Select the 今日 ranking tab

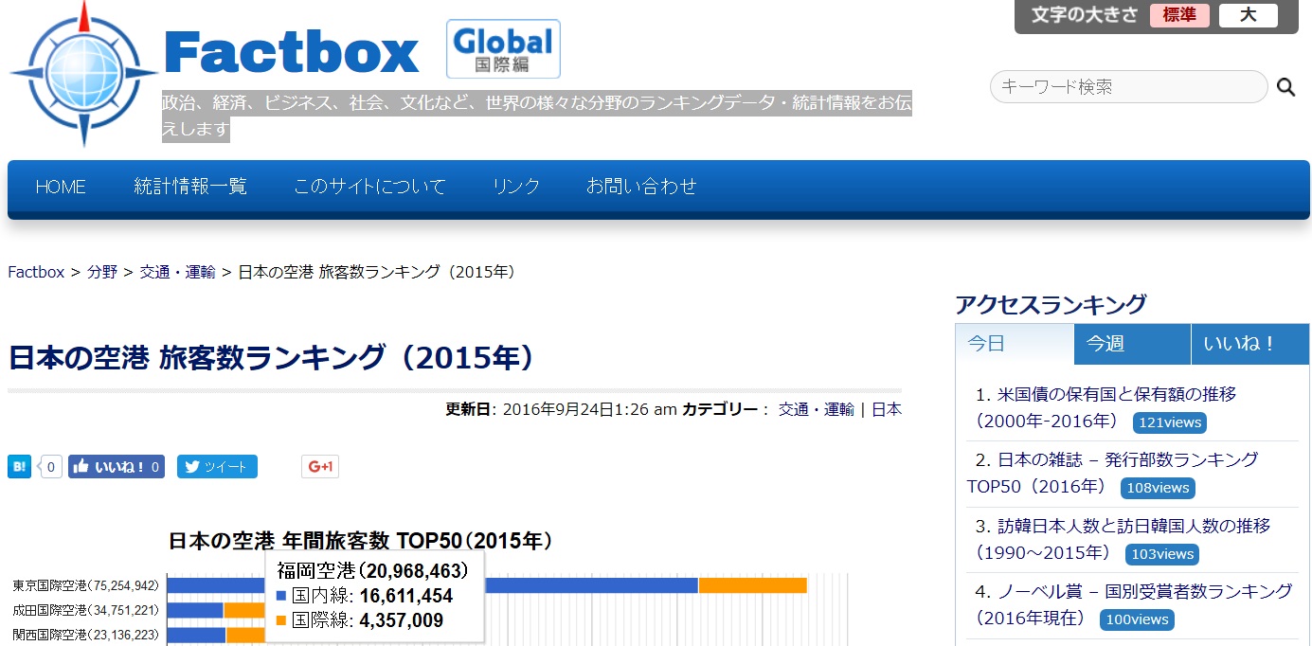click(1015, 344)
